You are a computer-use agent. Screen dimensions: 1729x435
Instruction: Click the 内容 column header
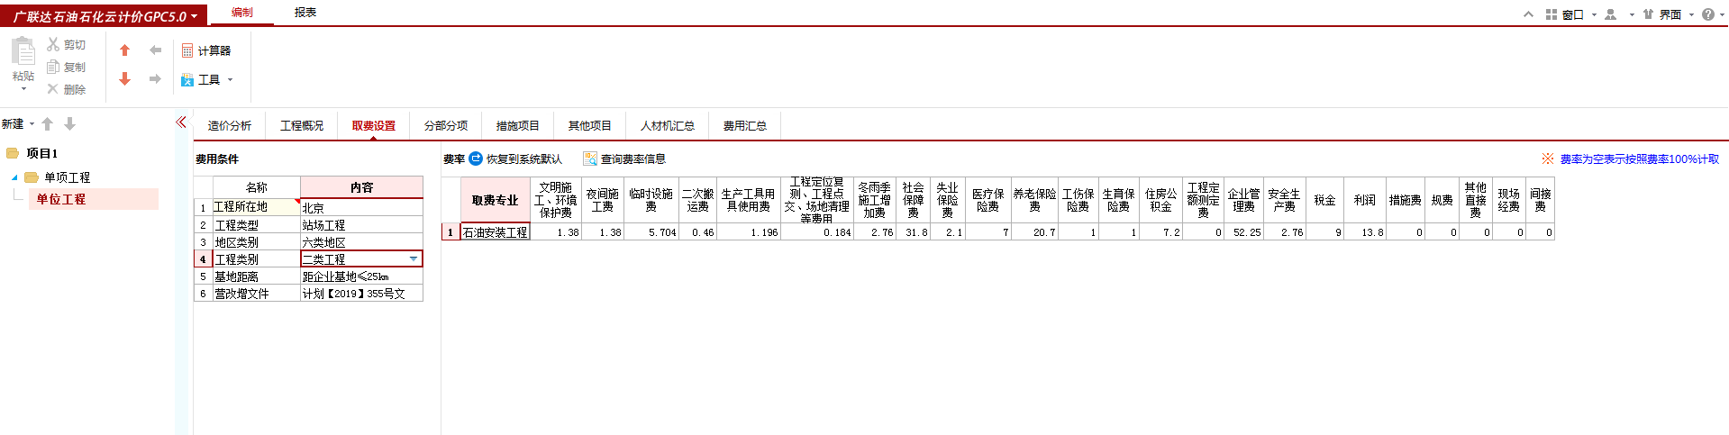click(x=361, y=187)
